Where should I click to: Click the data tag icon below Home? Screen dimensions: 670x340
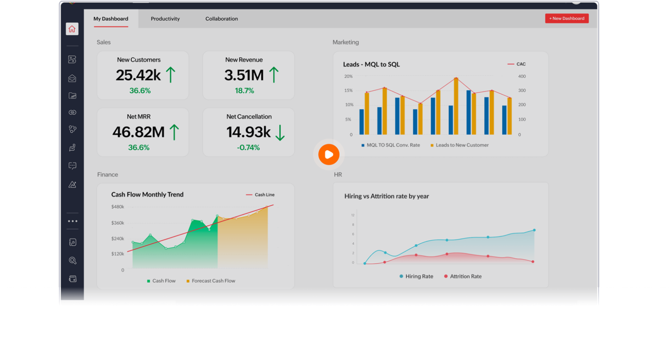coord(72,60)
